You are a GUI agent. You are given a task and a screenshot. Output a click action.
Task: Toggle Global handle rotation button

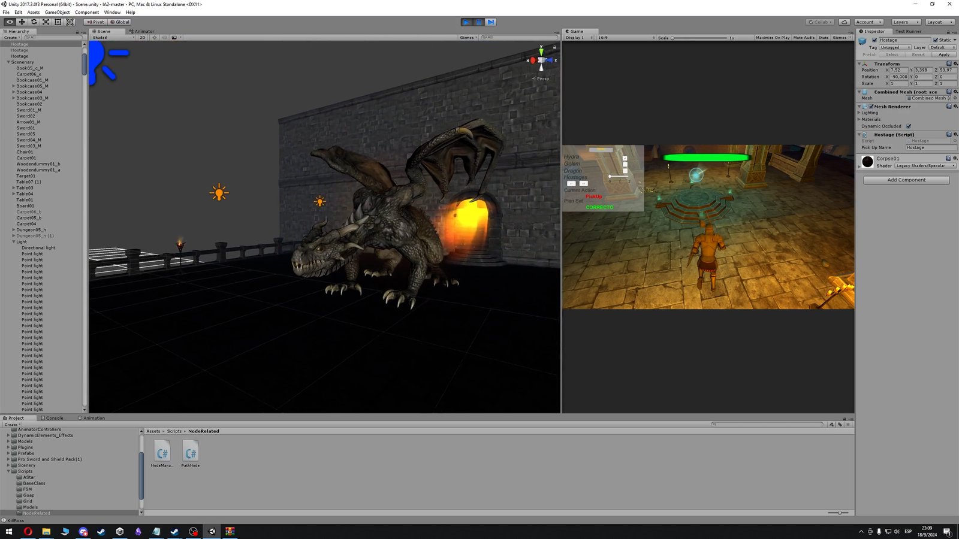pos(119,22)
